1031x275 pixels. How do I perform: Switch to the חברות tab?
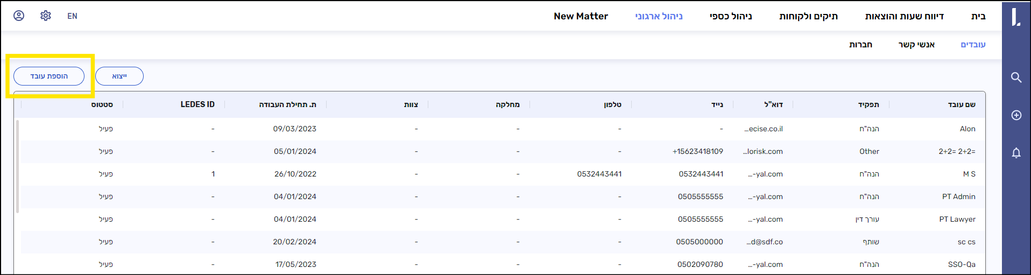click(x=860, y=45)
